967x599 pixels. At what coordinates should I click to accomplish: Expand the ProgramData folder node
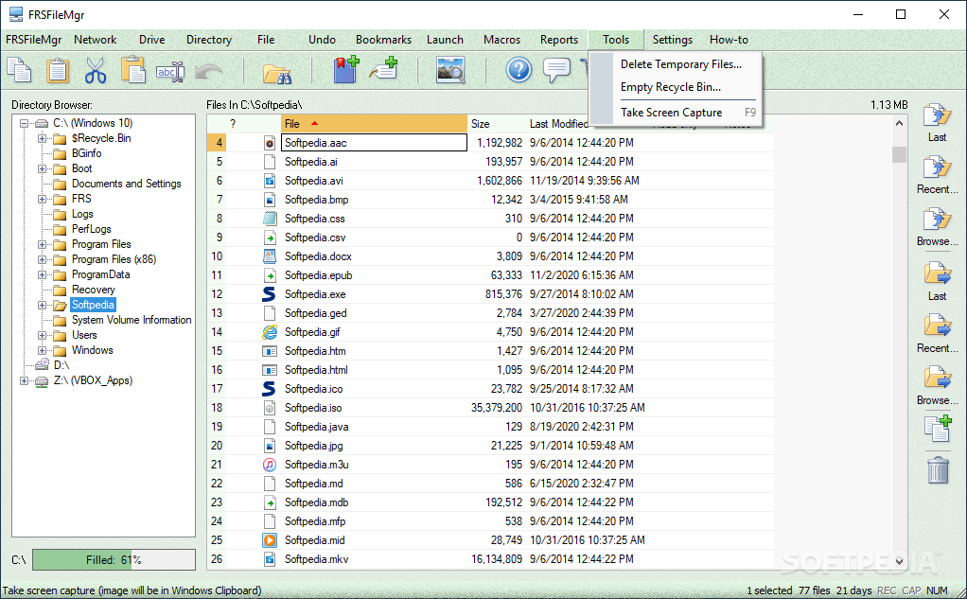(x=42, y=274)
